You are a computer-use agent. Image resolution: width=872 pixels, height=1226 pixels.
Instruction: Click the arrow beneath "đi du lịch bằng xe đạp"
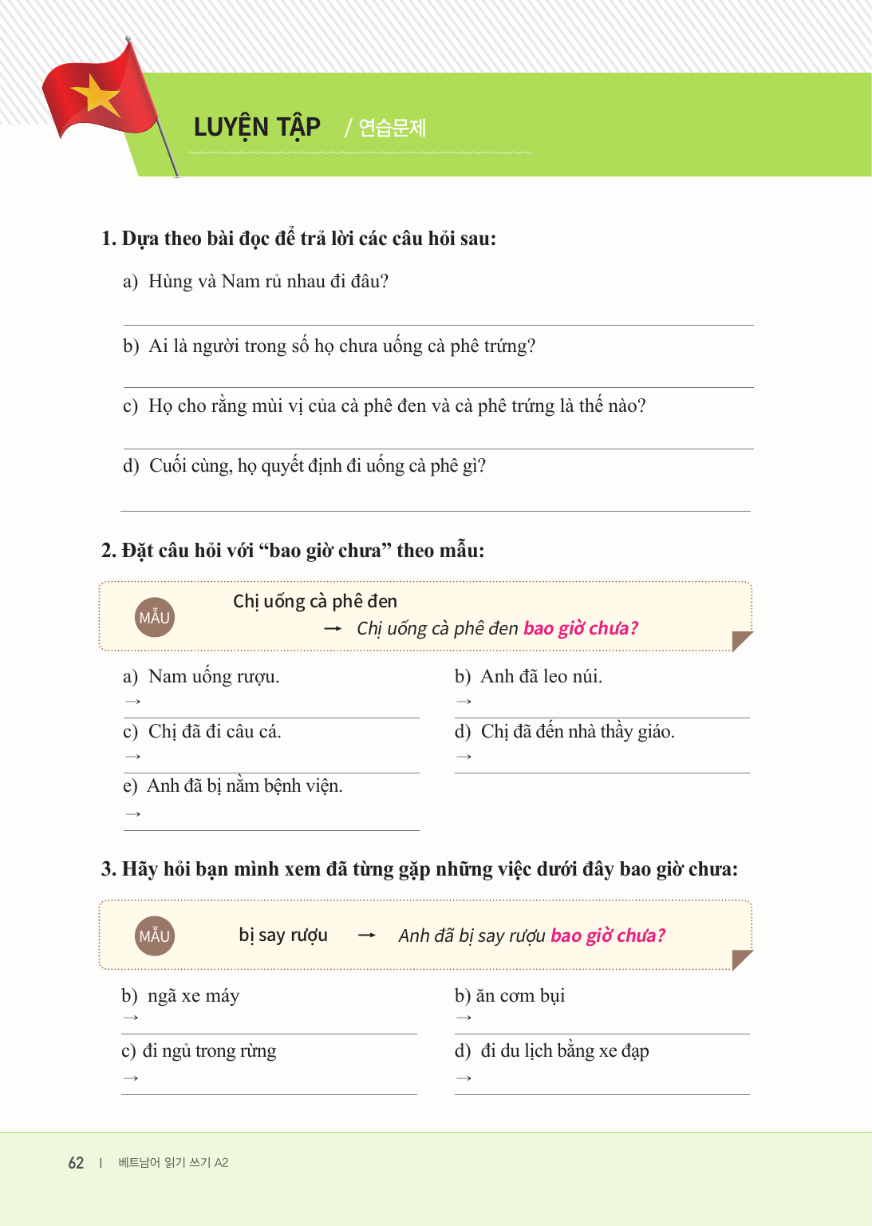[464, 1078]
